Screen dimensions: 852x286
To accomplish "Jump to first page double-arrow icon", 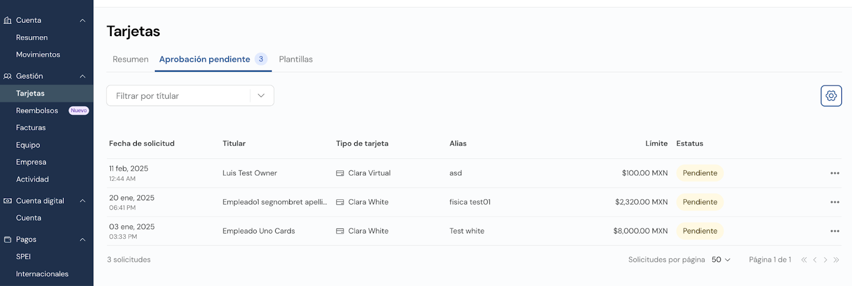I will pyautogui.click(x=804, y=260).
